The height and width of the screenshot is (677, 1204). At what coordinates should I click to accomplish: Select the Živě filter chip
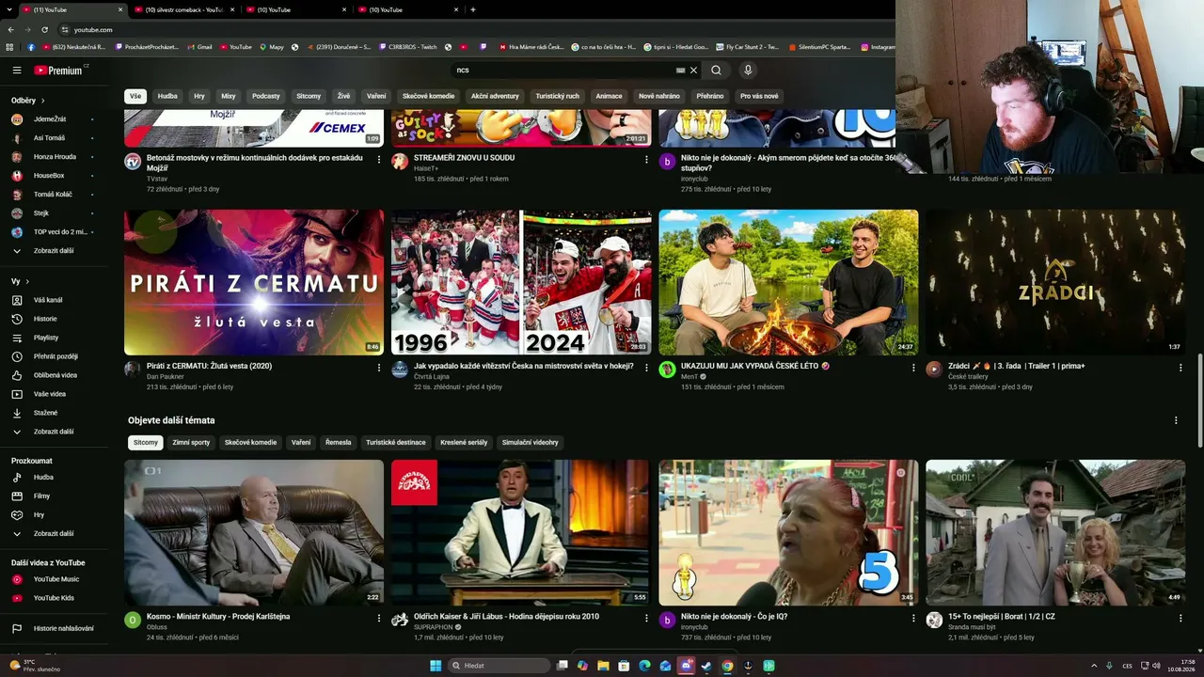click(x=343, y=96)
